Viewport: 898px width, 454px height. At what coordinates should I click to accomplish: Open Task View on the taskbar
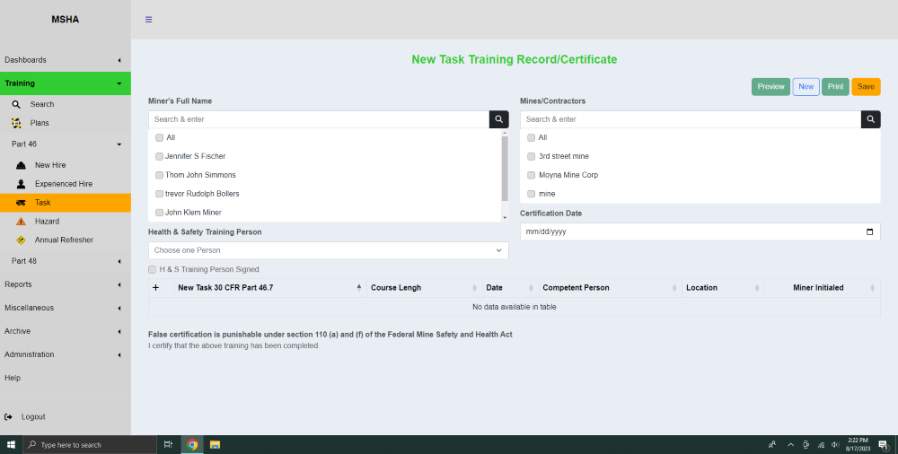(x=169, y=444)
